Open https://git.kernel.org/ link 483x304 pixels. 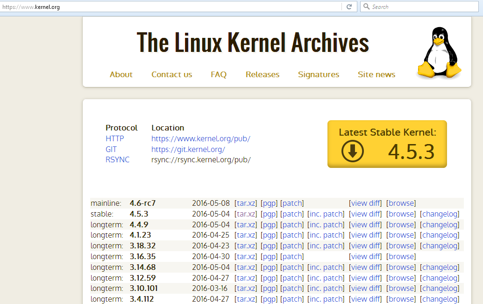pyautogui.click(x=188, y=150)
